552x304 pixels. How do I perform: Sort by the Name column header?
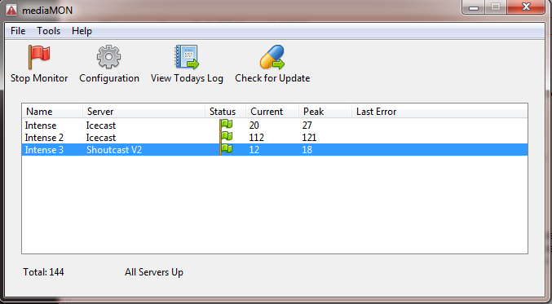(52, 112)
